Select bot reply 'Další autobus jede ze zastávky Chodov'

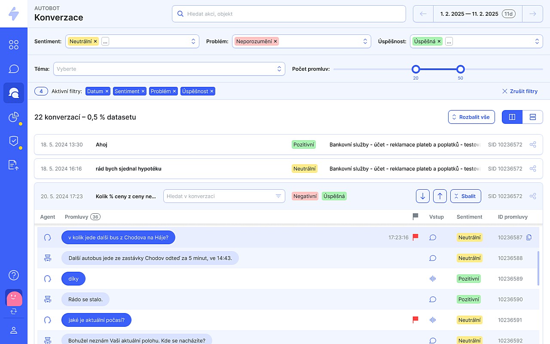coord(150,258)
